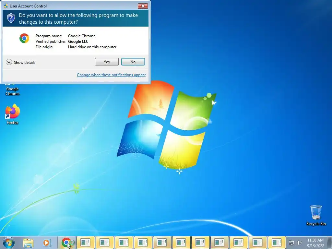332x249 pixels.
Task: Click the User Account Control title bar shield icon
Action: click(6, 6)
